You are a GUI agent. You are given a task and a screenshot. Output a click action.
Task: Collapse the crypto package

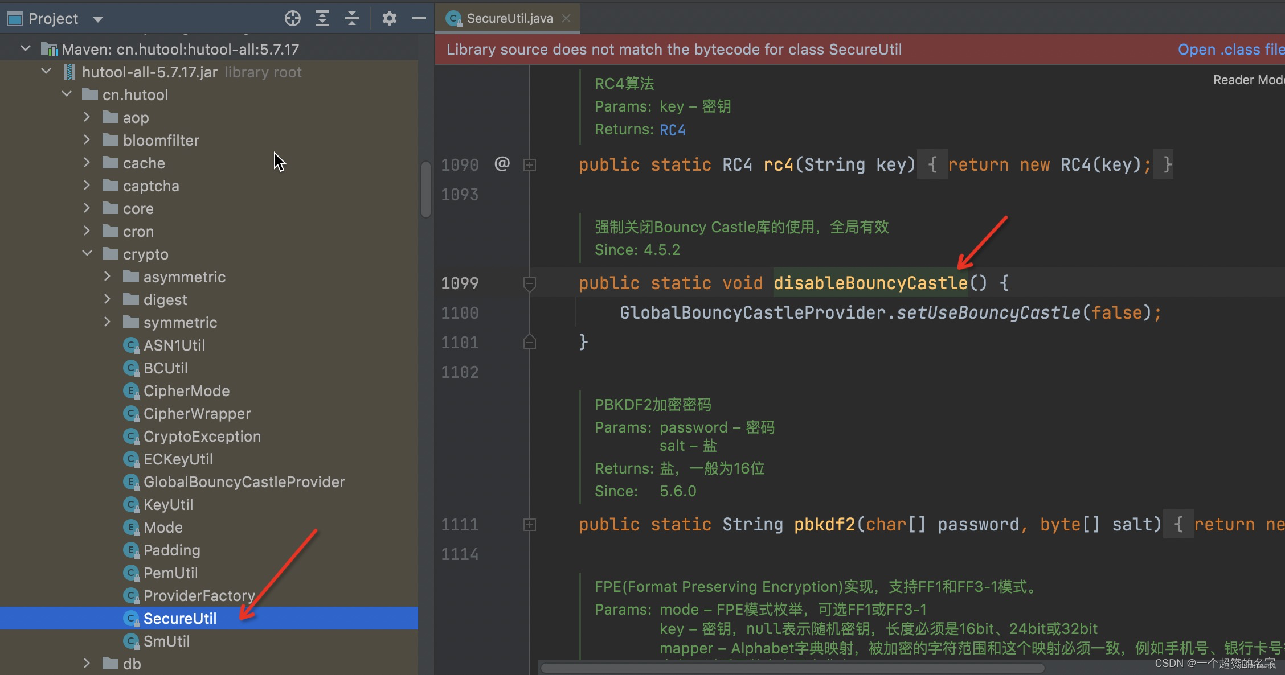point(87,254)
